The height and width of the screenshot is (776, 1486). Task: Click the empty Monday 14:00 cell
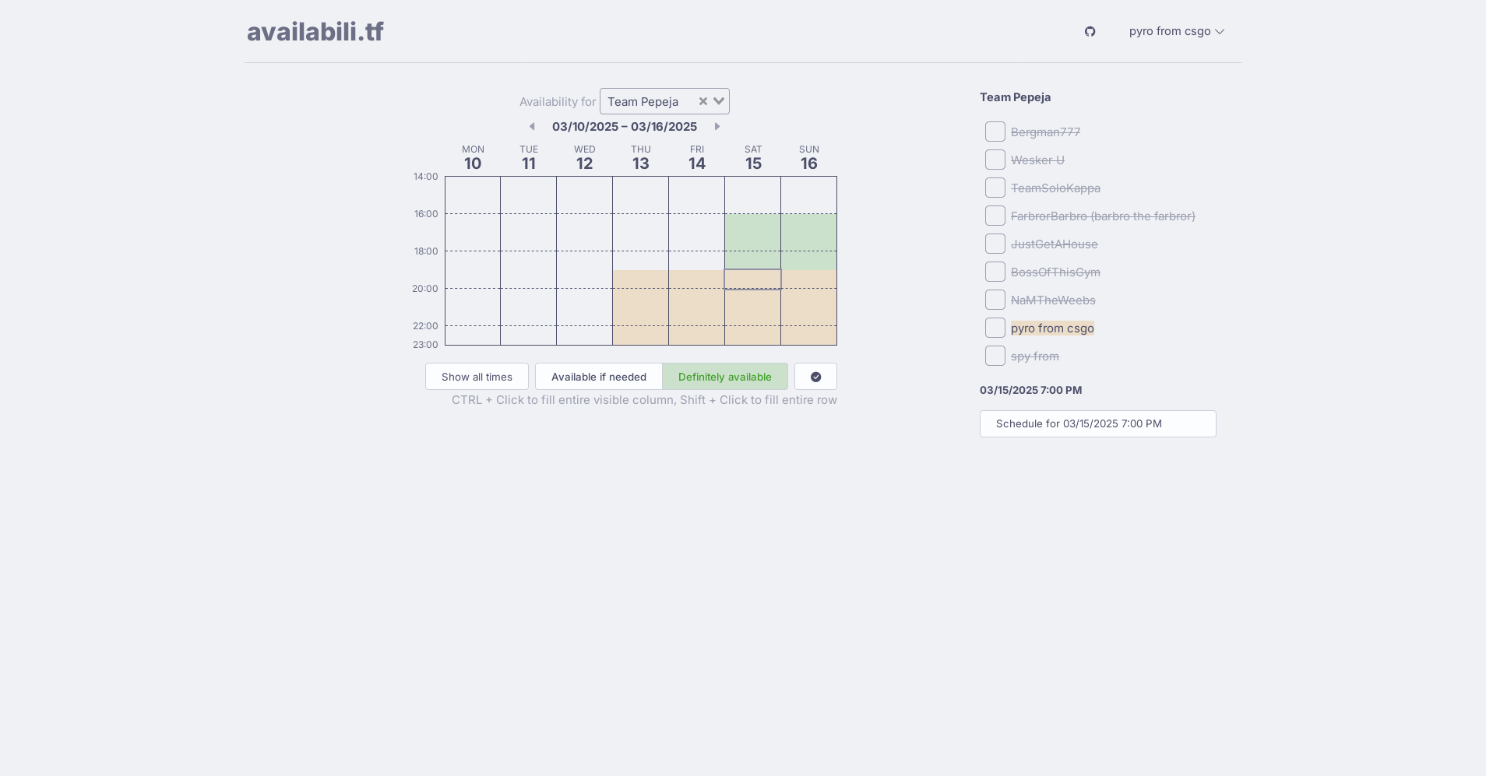tap(473, 186)
